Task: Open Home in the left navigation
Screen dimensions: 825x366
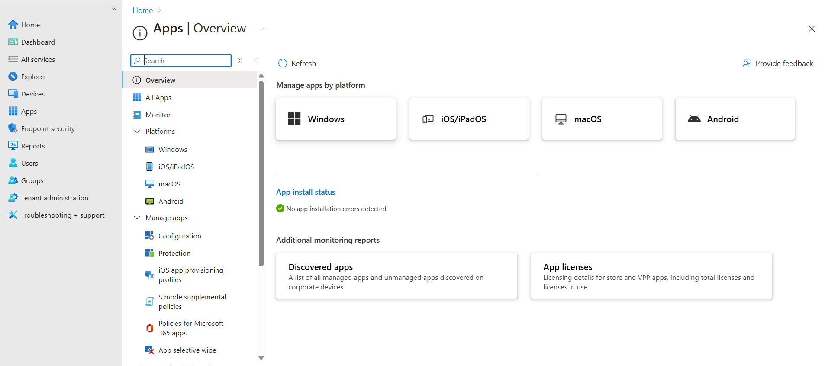Action: (x=30, y=25)
